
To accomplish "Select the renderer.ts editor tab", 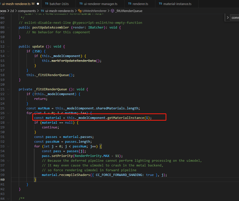I will tap(140, 4).
